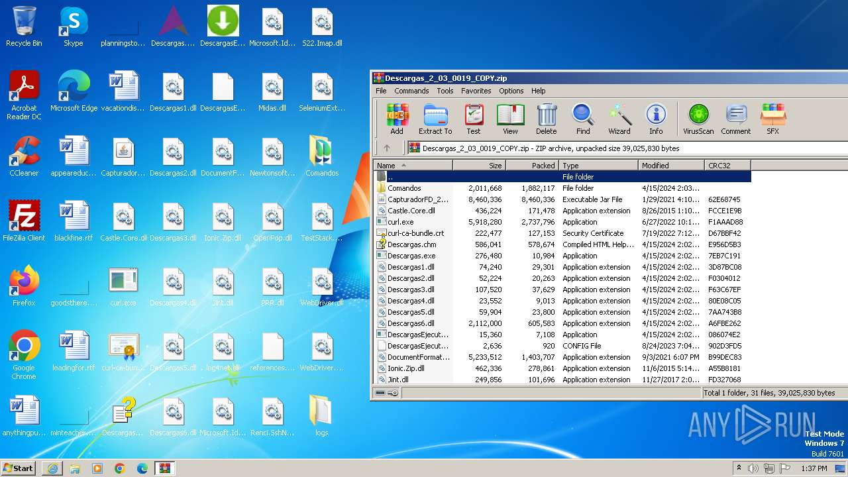
Task: Open Chrome from the taskbar
Action: (x=120, y=468)
